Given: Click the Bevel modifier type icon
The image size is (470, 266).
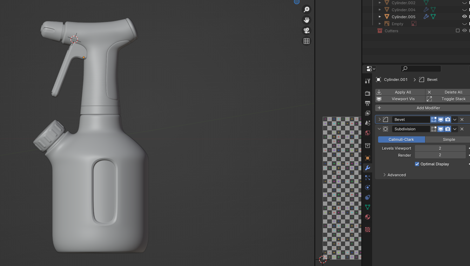Looking at the screenshot, I should coord(385,120).
